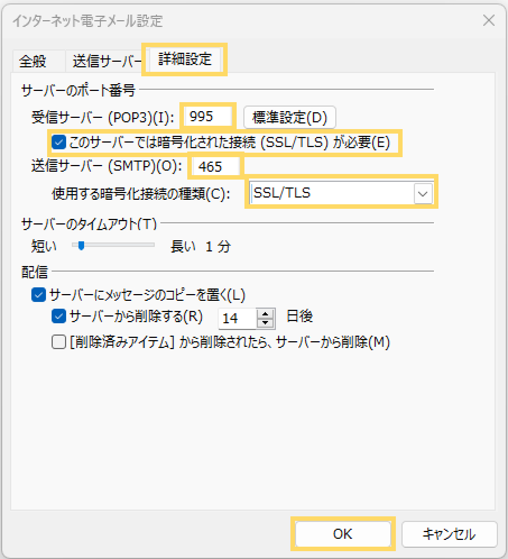Open the encryption type dropdown arrow
Screen dimensions: 508x559
click(423, 194)
